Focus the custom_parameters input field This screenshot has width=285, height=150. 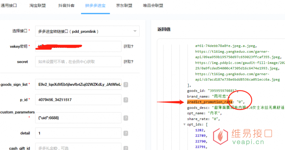[78, 118]
